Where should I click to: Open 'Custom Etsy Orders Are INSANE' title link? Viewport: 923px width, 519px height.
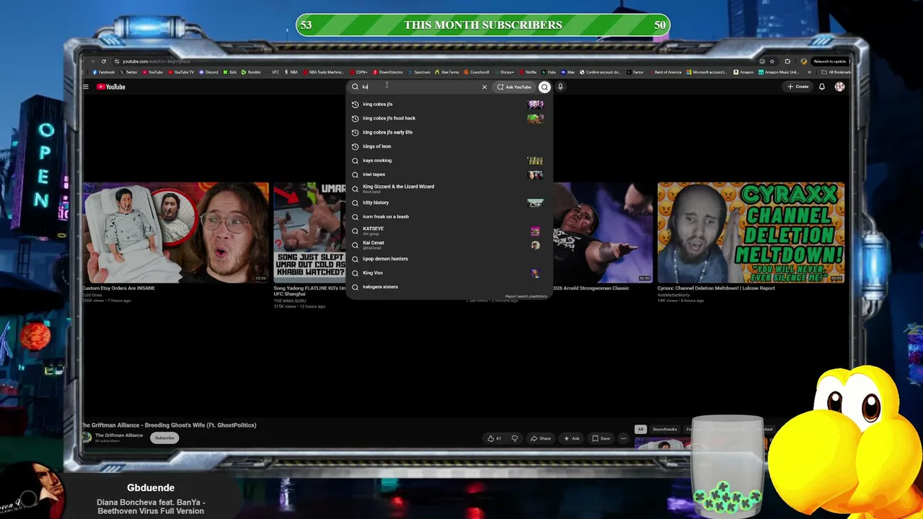click(x=118, y=288)
